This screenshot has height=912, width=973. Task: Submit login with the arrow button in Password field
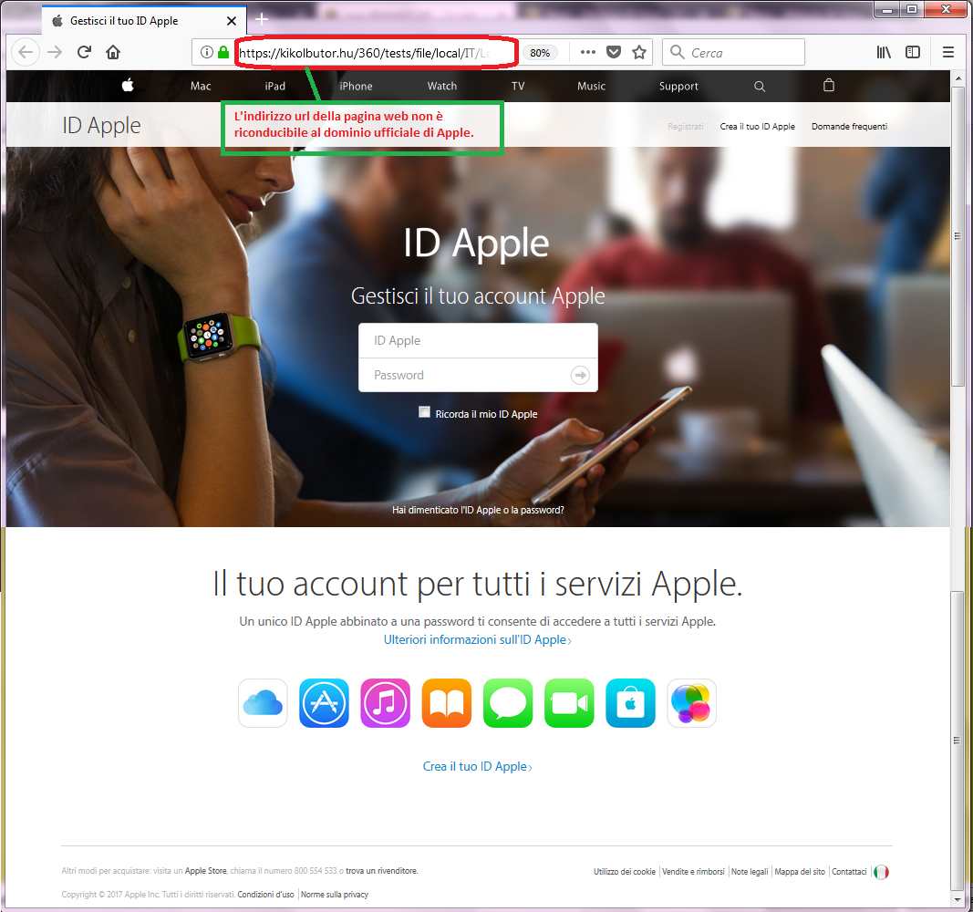point(580,375)
